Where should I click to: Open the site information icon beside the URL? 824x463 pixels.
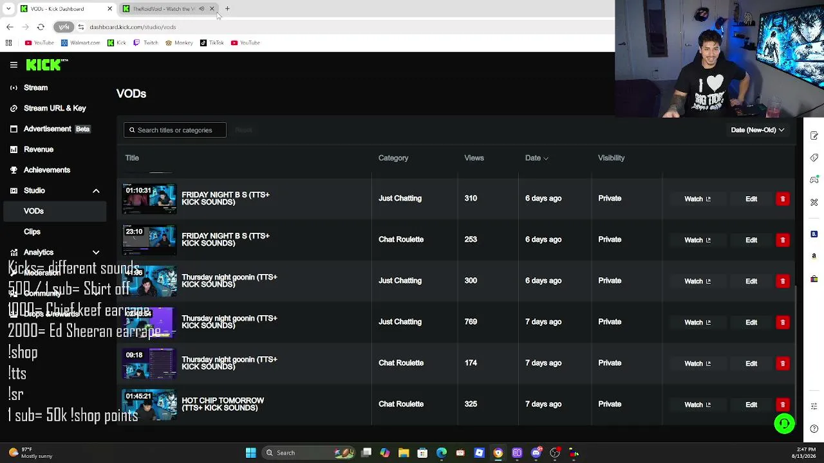pos(80,27)
